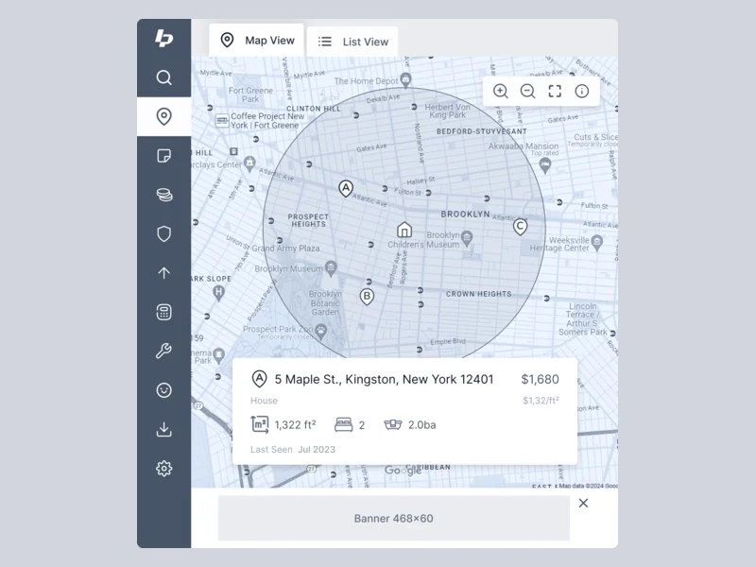Zoom in on the map
Image resolution: width=756 pixels, height=567 pixels.
tap(501, 91)
